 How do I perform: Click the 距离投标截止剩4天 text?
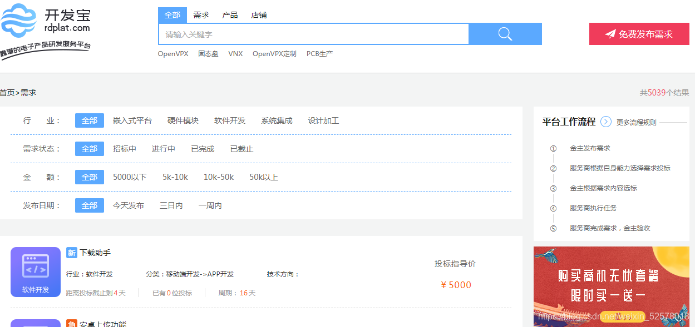pos(96,293)
